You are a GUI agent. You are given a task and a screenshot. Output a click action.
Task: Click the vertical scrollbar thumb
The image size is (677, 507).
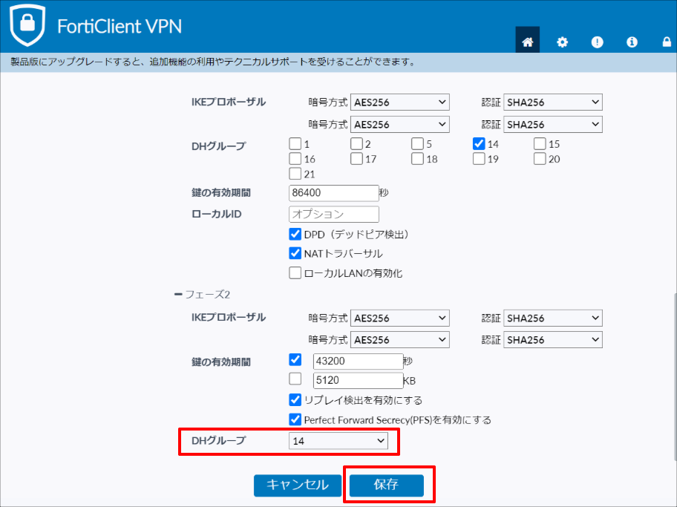coord(674,376)
